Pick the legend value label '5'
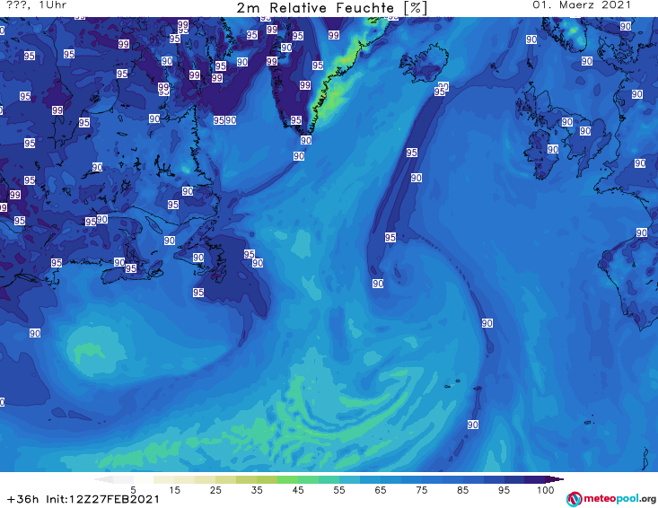The image size is (658, 508). (x=133, y=490)
